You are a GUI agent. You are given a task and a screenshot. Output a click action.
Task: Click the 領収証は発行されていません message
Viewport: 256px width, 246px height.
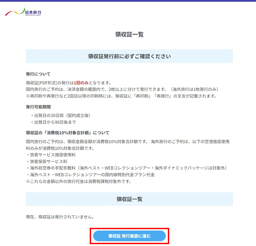coord(60,217)
